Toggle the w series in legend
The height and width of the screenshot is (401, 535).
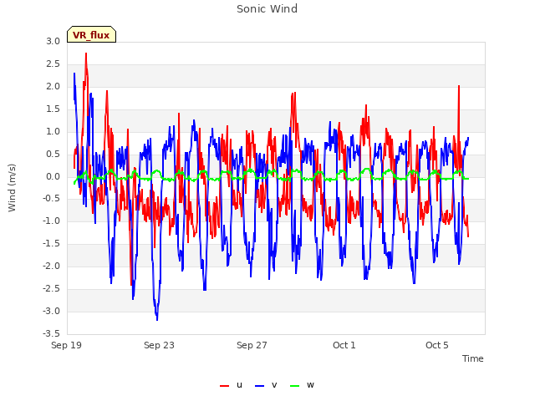pos(302,385)
